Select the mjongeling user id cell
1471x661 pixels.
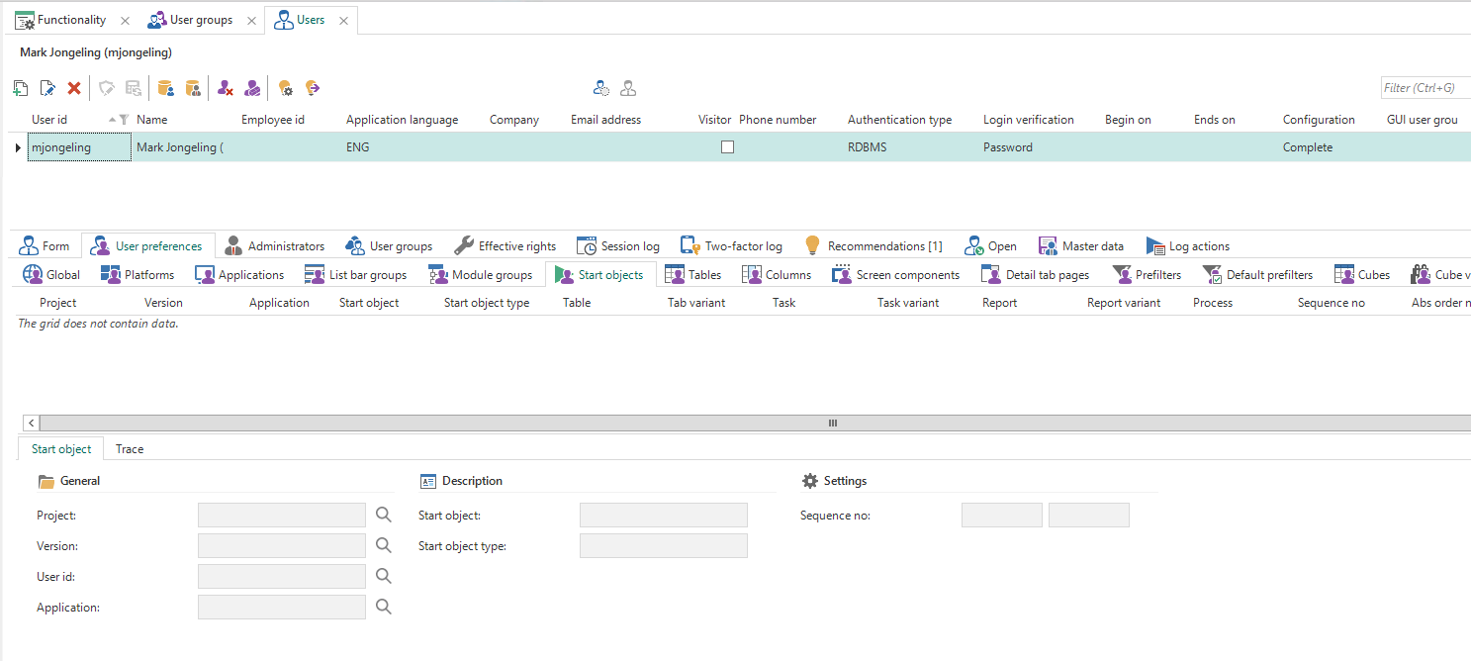[79, 147]
